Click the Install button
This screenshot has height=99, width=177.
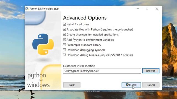click(131, 85)
